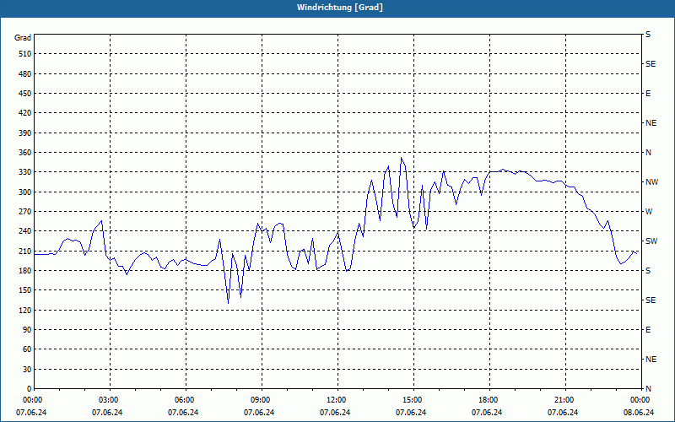Viewport: 675px width, 422px height.
Task: Click the 510 y-axis value
Action: [x=25, y=54]
